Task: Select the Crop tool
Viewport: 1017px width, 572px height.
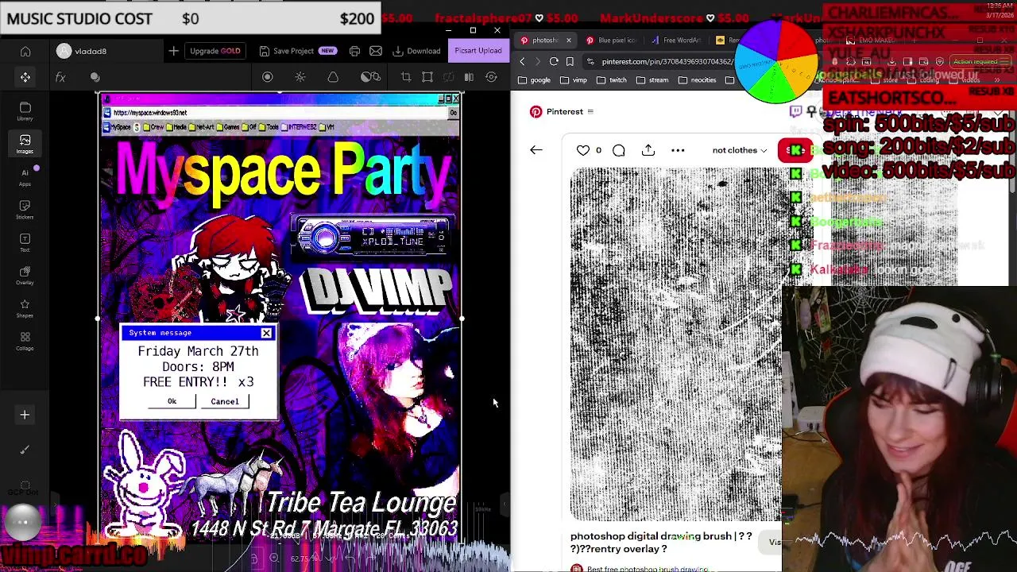Action: (x=406, y=77)
